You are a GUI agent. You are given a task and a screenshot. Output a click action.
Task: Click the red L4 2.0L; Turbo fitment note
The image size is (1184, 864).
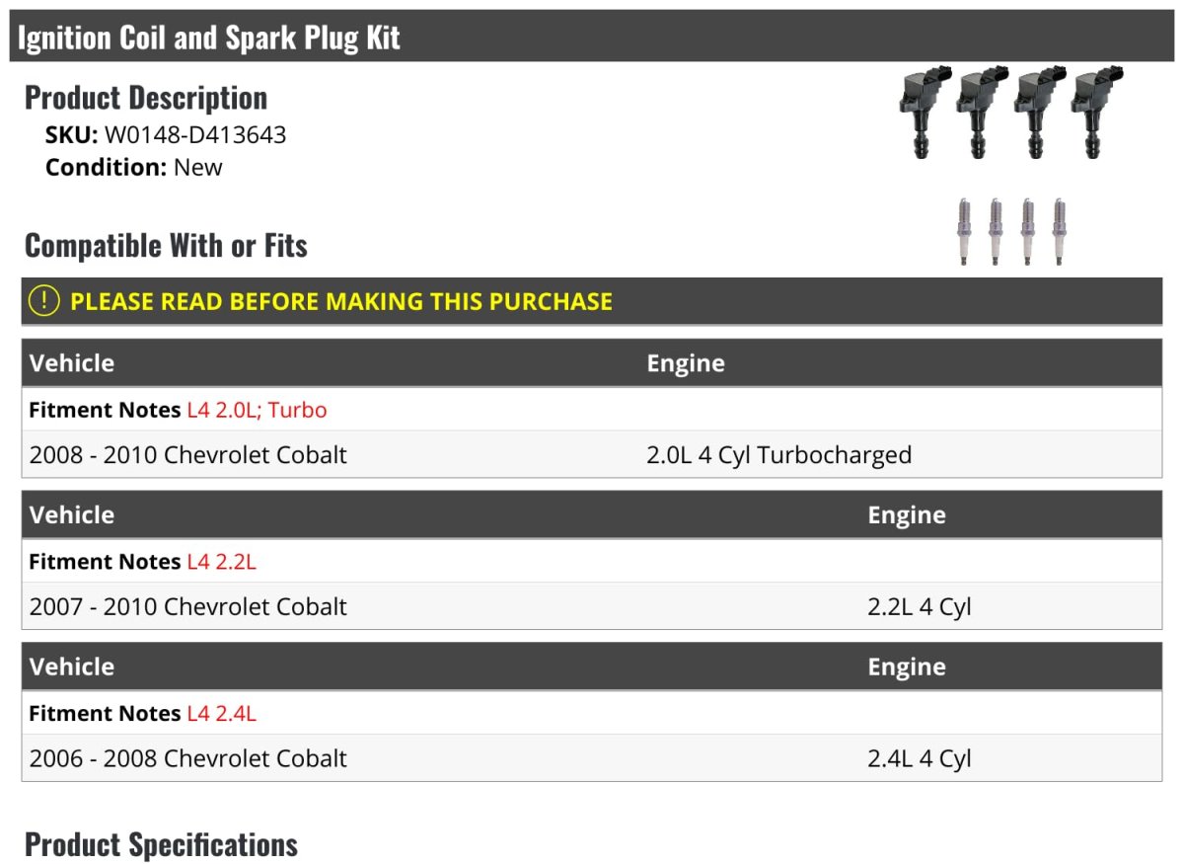[257, 410]
